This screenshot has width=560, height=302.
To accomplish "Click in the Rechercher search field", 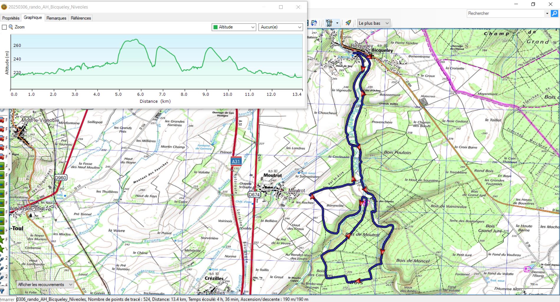I will tap(505, 13).
